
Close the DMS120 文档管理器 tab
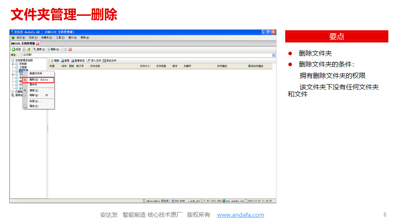(x=38, y=44)
